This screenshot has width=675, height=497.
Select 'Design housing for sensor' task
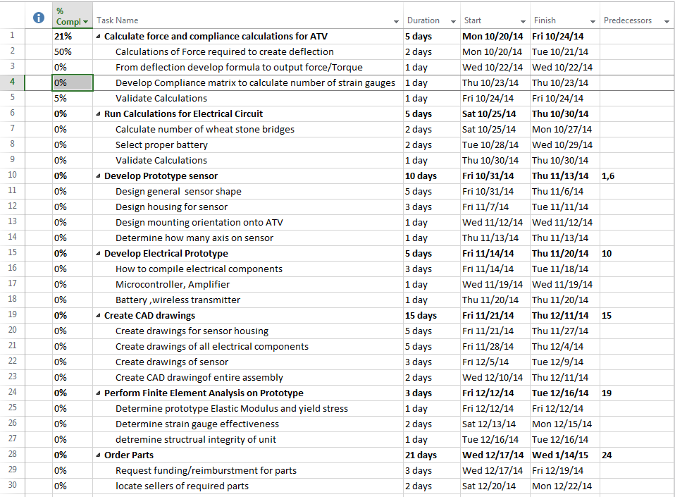pyautogui.click(x=171, y=207)
